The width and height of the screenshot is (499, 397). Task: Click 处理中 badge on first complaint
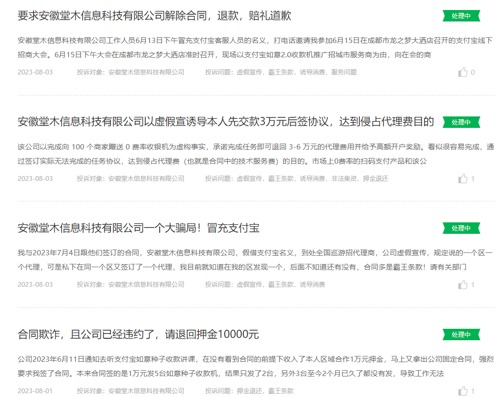click(461, 16)
